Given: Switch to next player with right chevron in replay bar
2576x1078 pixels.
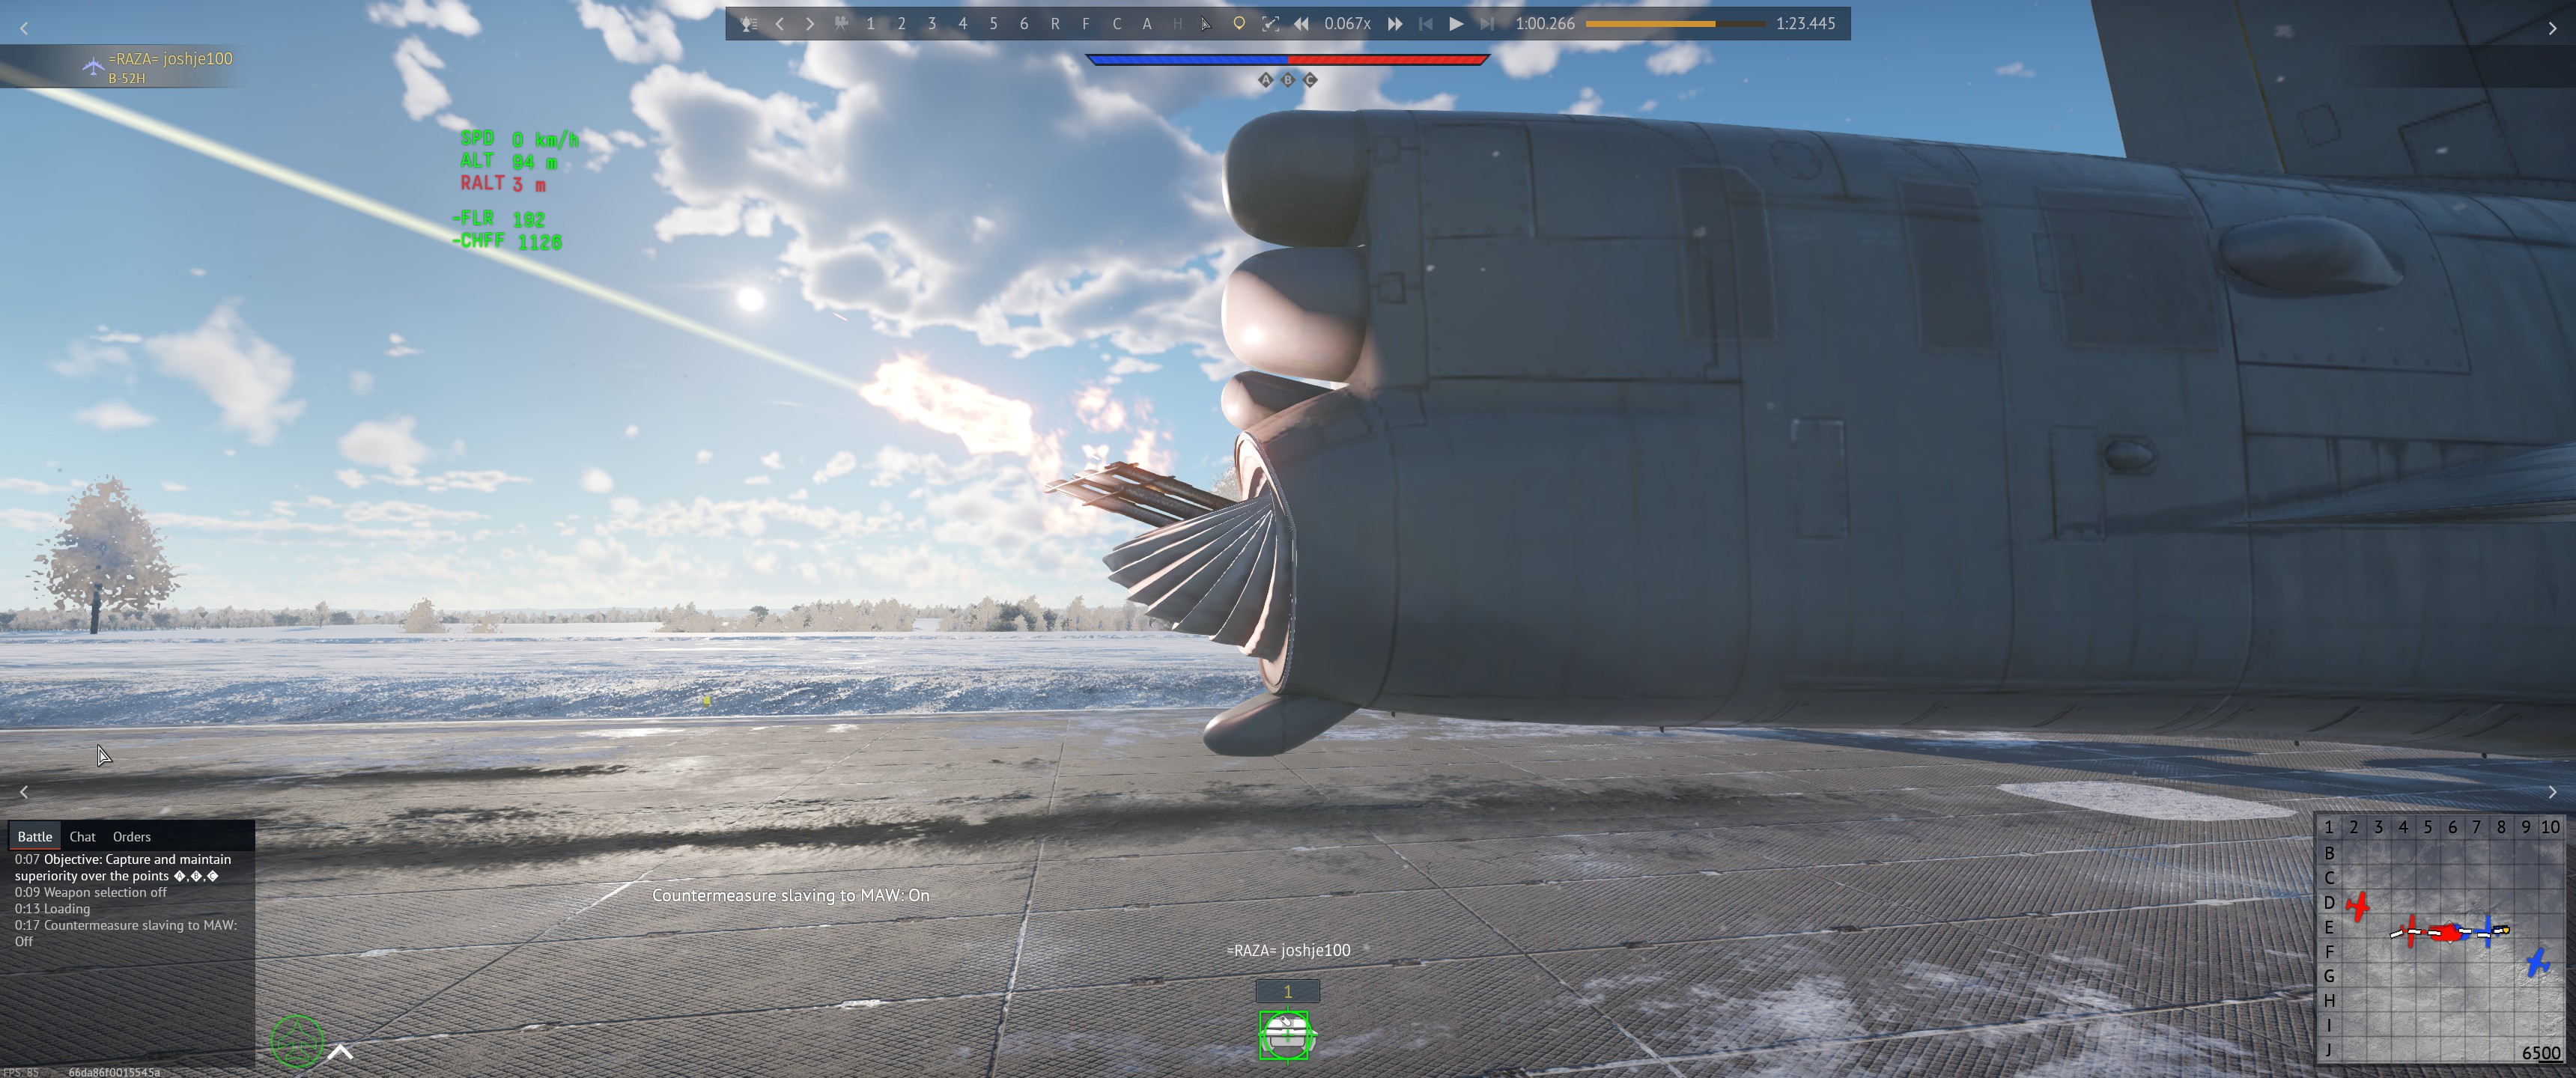Looking at the screenshot, I should [810, 24].
